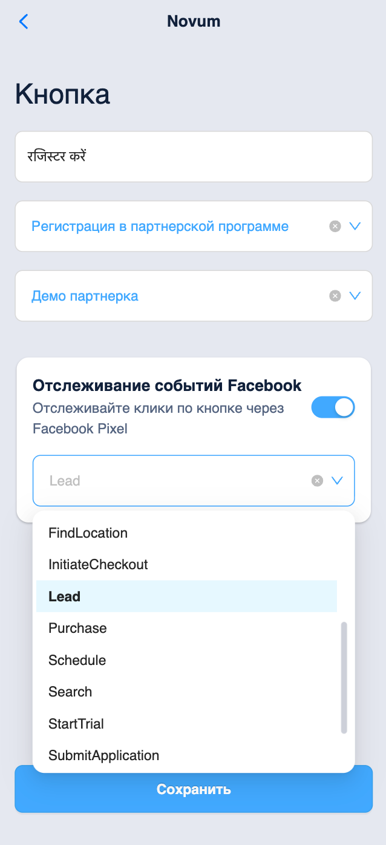Pick the Purchase event option
Viewport: 386px width, 845px height.
coord(77,628)
